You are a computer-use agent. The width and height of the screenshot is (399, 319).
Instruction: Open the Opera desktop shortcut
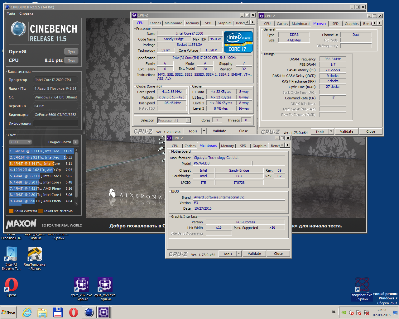pos(11,287)
